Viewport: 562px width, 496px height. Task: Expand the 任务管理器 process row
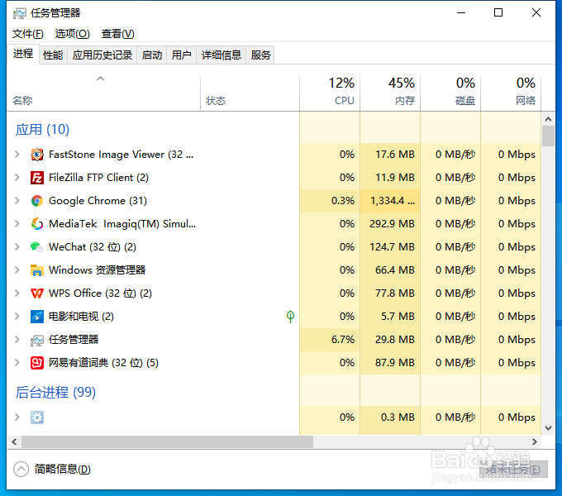point(17,340)
